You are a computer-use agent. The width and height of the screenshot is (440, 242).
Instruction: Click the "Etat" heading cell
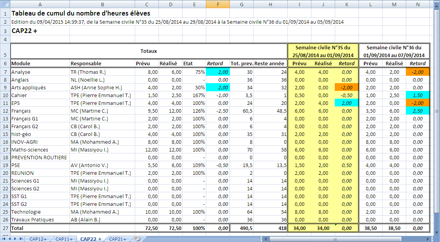pyautogui.click(x=194, y=63)
